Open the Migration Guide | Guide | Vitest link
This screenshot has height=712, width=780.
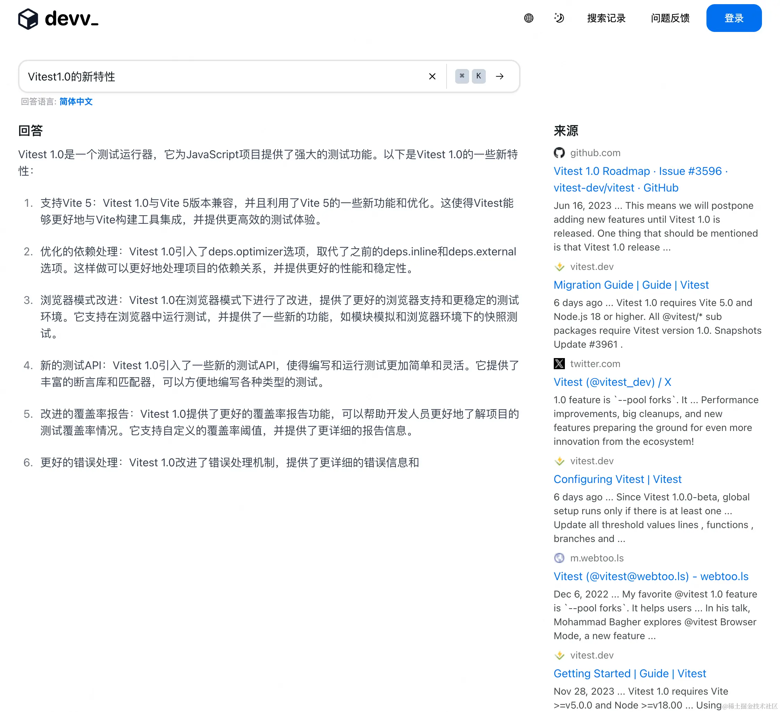point(631,285)
